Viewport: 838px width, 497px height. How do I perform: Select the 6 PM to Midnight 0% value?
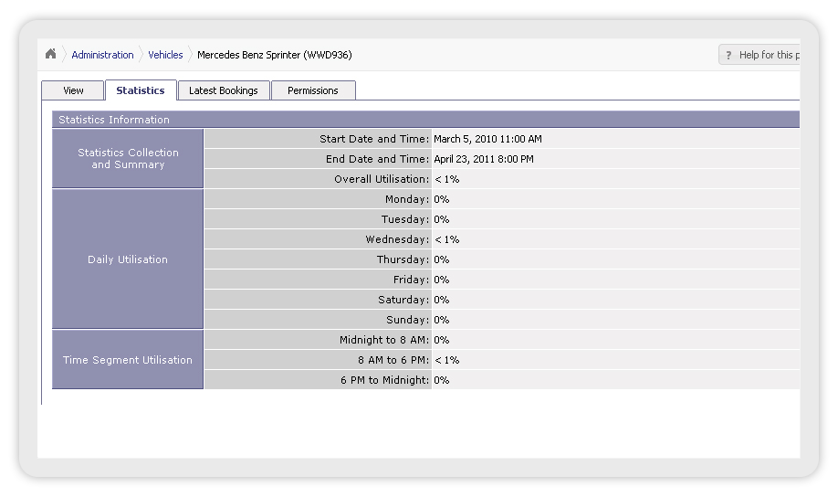442,380
